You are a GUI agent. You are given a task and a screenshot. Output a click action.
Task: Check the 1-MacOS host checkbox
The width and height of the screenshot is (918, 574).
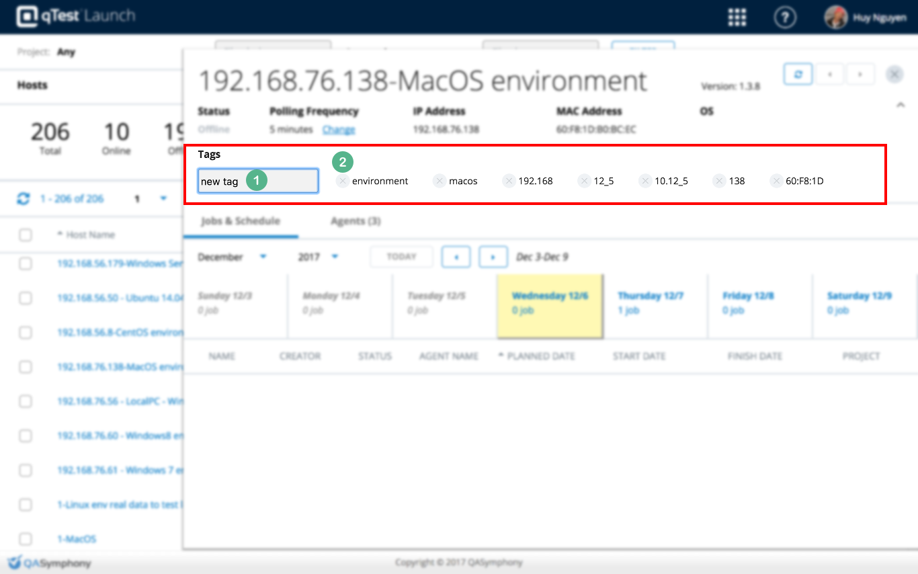26,539
